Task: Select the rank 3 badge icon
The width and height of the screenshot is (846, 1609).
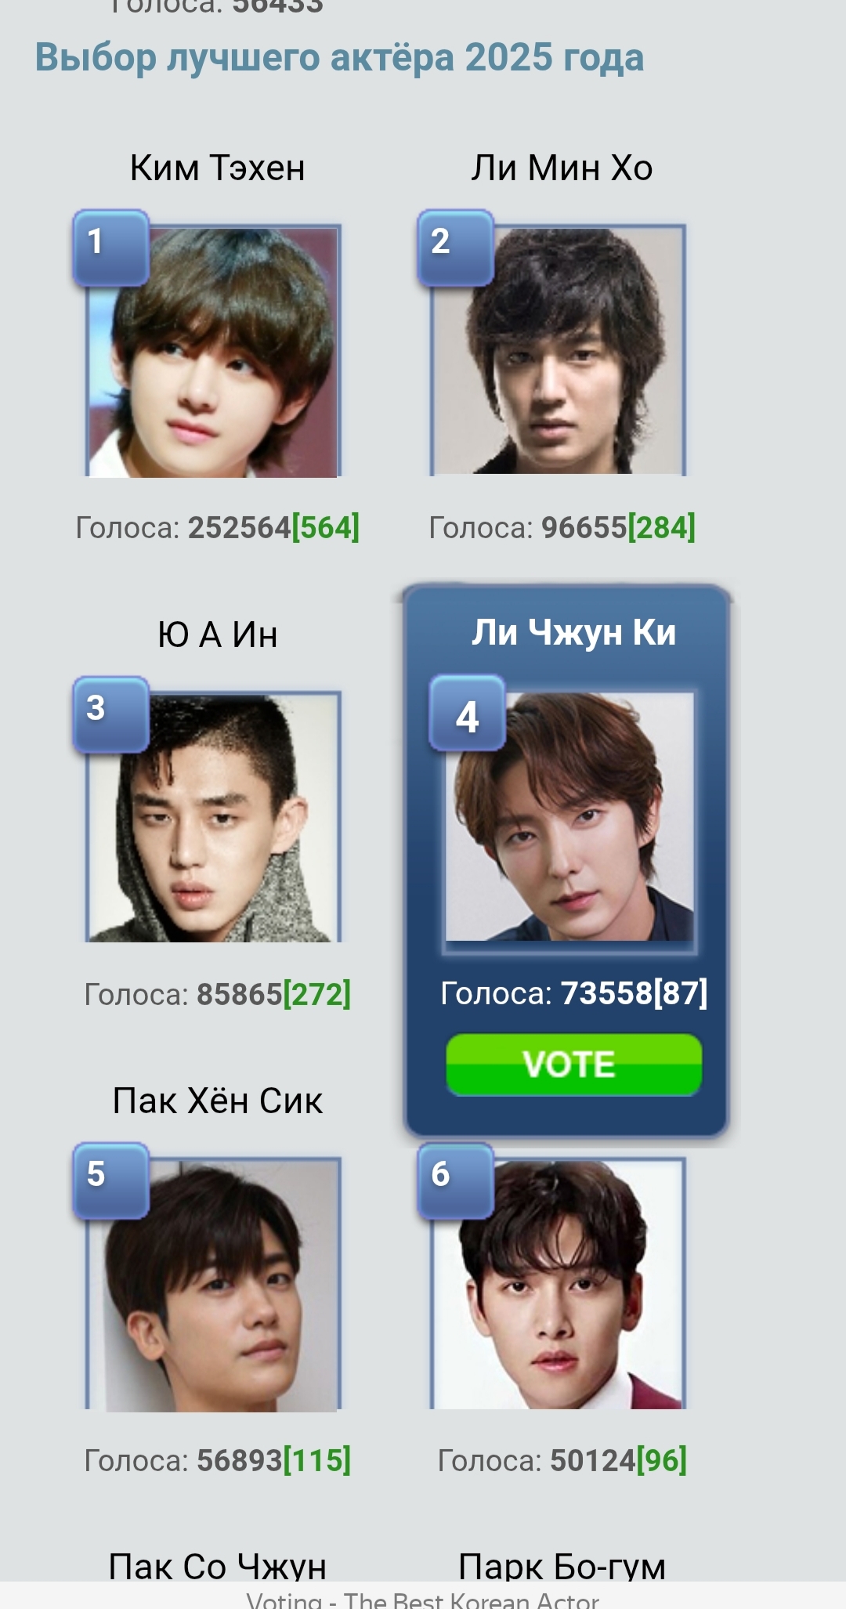Action: (x=110, y=714)
